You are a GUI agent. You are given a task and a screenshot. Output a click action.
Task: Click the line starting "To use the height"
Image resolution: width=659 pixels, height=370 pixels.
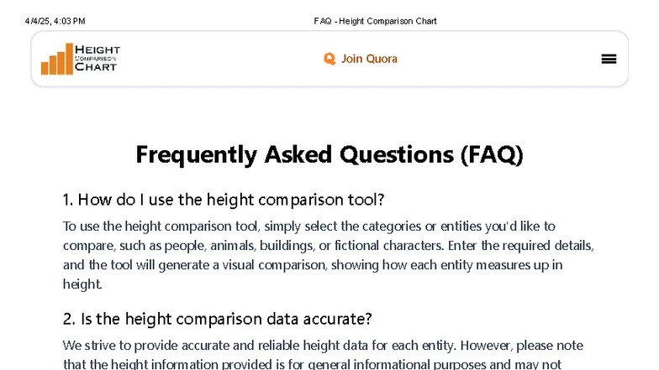(309, 226)
